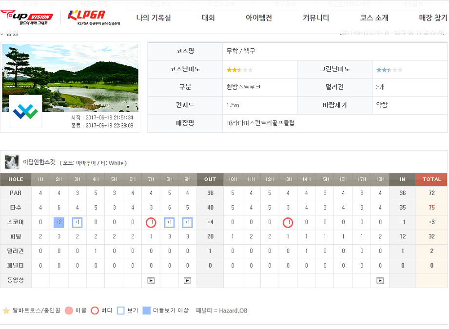449x329 pixels.
Task: Click the 매장 찾기 link
Action: [432, 18]
